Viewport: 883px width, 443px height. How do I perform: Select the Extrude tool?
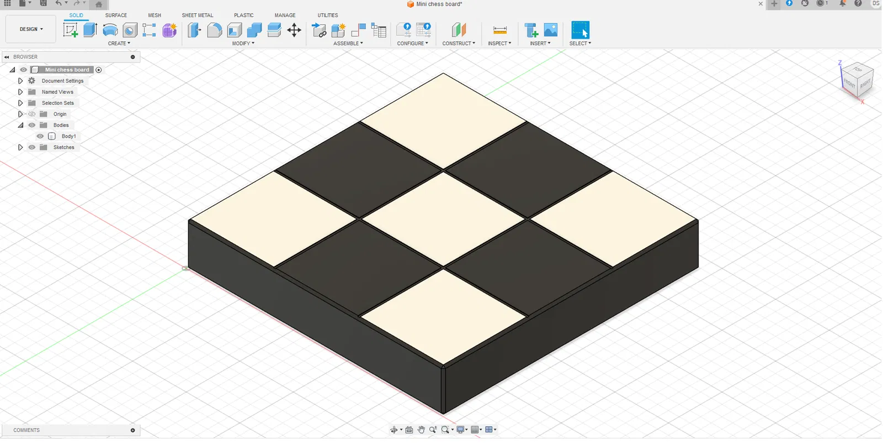91,30
